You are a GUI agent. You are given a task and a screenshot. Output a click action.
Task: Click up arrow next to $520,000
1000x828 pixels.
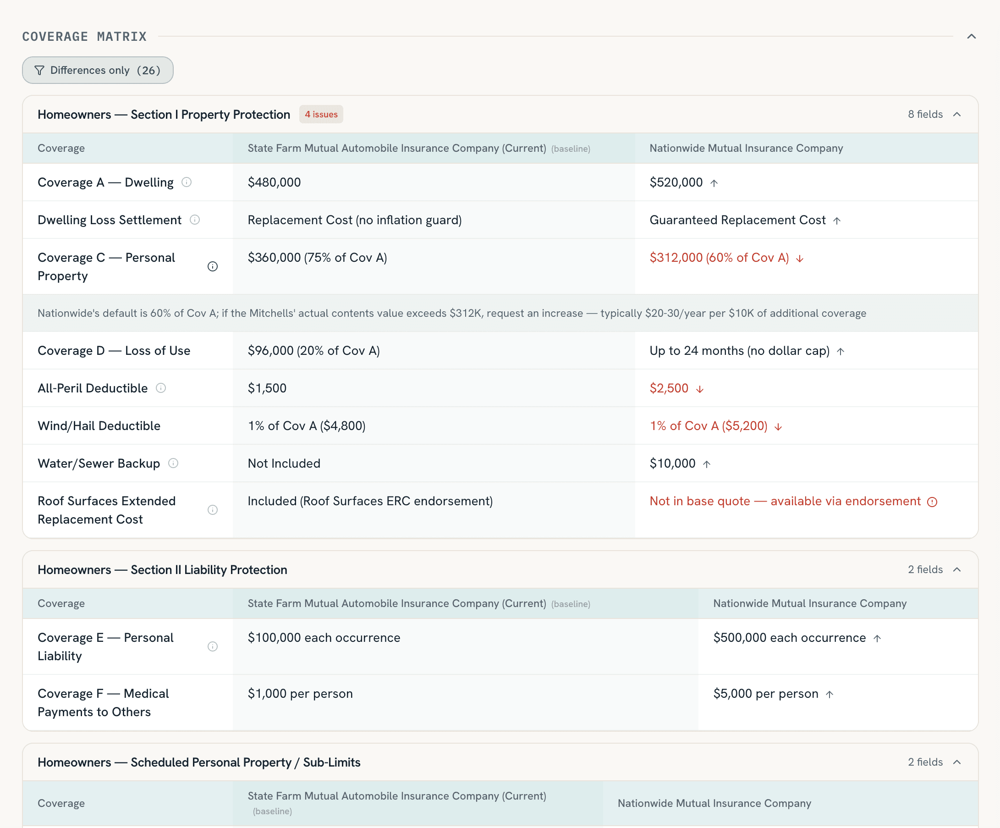point(714,183)
